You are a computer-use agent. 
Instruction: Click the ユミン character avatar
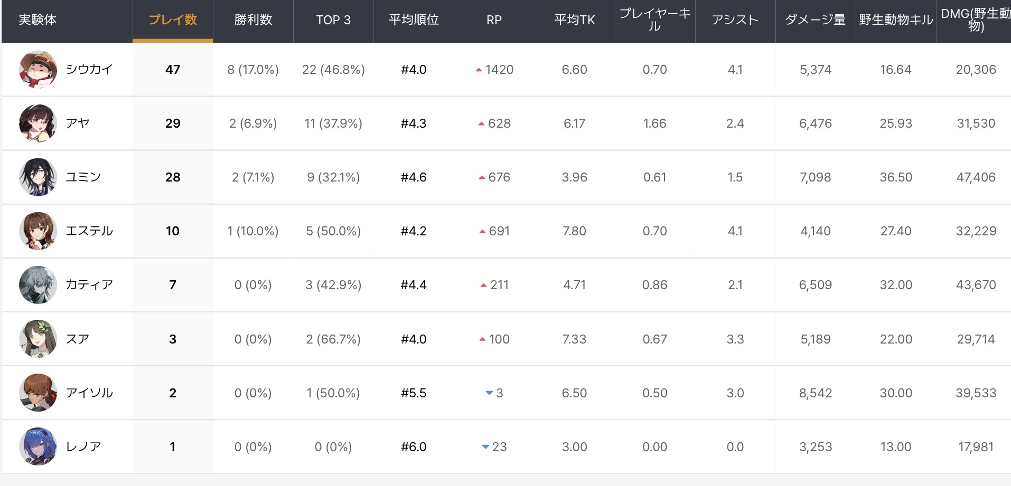pyautogui.click(x=38, y=177)
